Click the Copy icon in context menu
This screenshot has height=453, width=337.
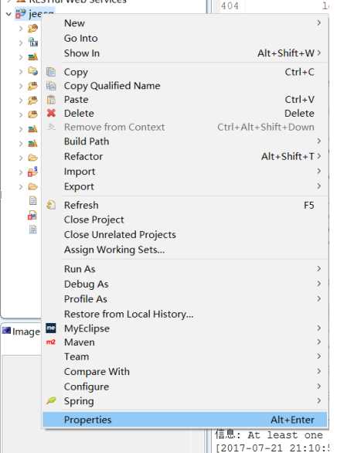point(51,72)
